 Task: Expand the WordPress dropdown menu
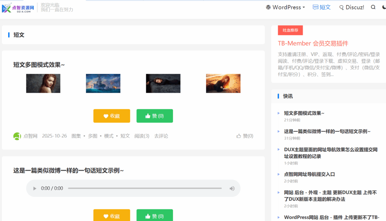click(x=285, y=7)
